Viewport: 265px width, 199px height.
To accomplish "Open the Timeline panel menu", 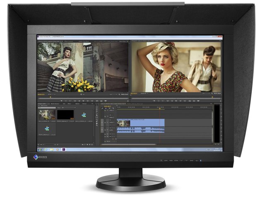I will tap(211, 104).
